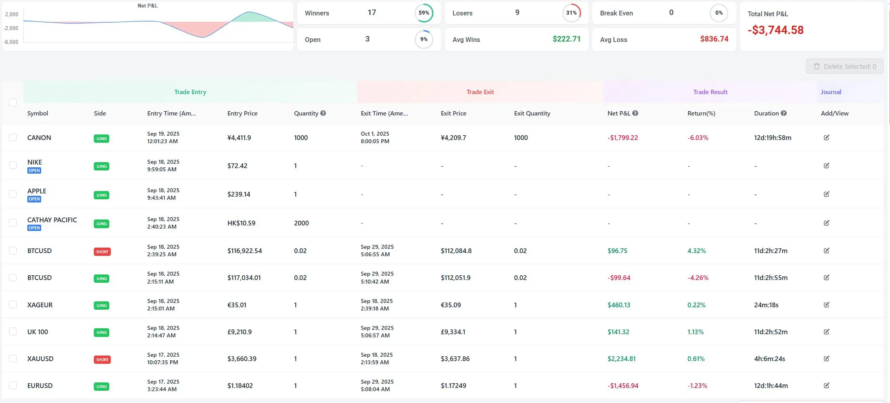Click the Trade Exit group header
This screenshot has width=890, height=403.
pos(480,92)
